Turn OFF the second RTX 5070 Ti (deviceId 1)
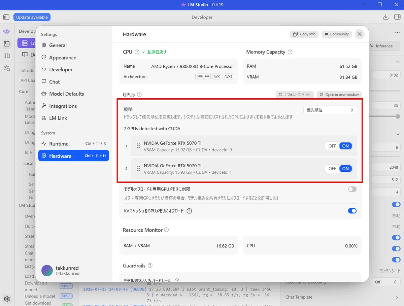 click(x=332, y=169)
